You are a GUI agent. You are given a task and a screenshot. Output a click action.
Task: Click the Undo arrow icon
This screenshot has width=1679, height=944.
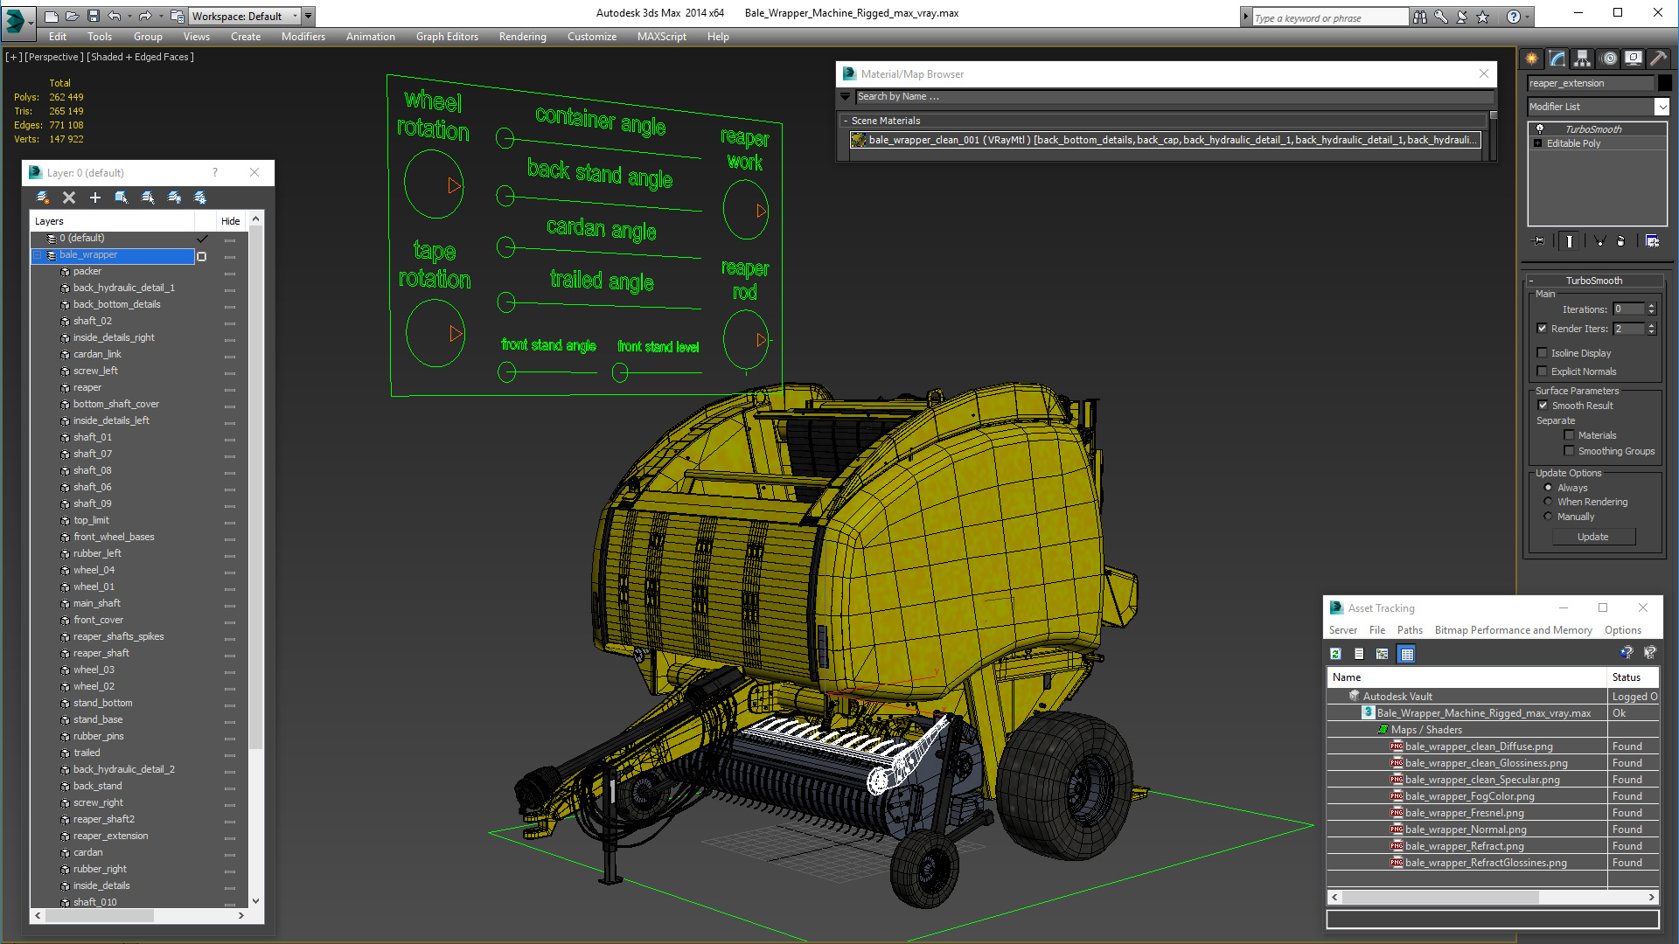pos(114,16)
